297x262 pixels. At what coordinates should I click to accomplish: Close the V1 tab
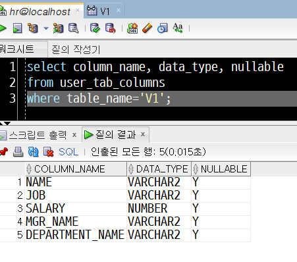pyautogui.click(x=119, y=11)
